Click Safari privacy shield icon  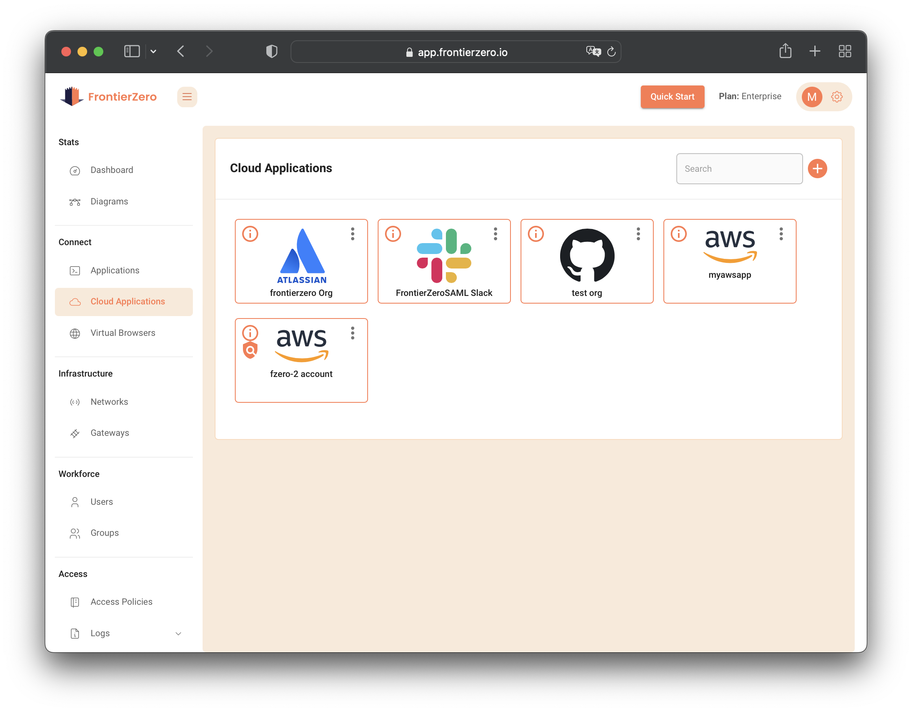[272, 51]
